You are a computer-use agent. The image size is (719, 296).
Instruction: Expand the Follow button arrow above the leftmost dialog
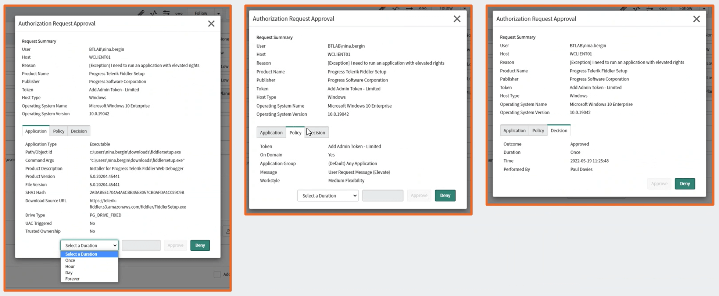point(219,14)
